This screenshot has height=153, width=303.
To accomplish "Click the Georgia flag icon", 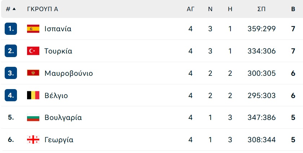I will tap(33, 139).
